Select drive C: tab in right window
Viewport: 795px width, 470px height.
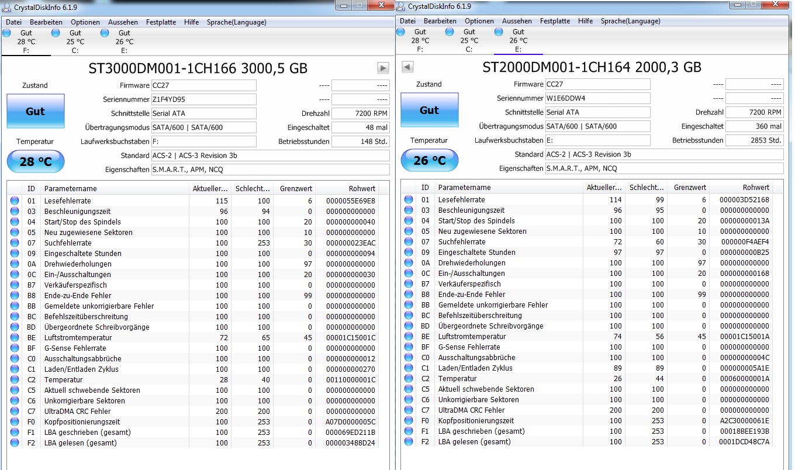(469, 40)
